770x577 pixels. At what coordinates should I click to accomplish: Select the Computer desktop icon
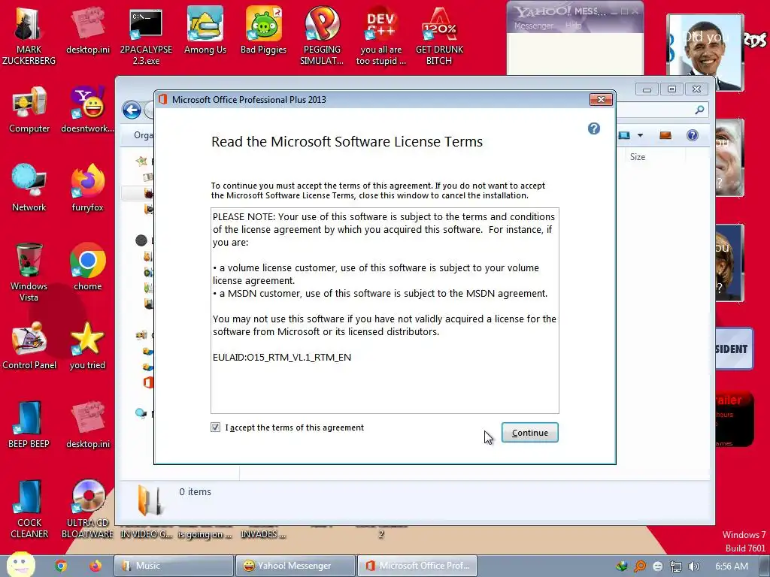coord(29,110)
